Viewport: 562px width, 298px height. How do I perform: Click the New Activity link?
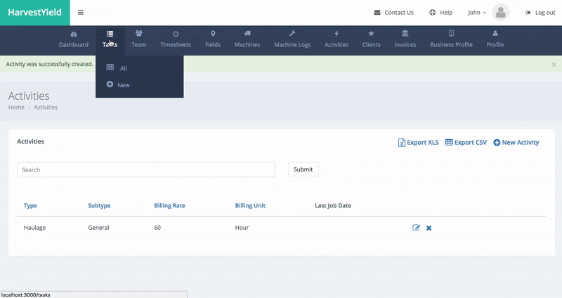(516, 143)
